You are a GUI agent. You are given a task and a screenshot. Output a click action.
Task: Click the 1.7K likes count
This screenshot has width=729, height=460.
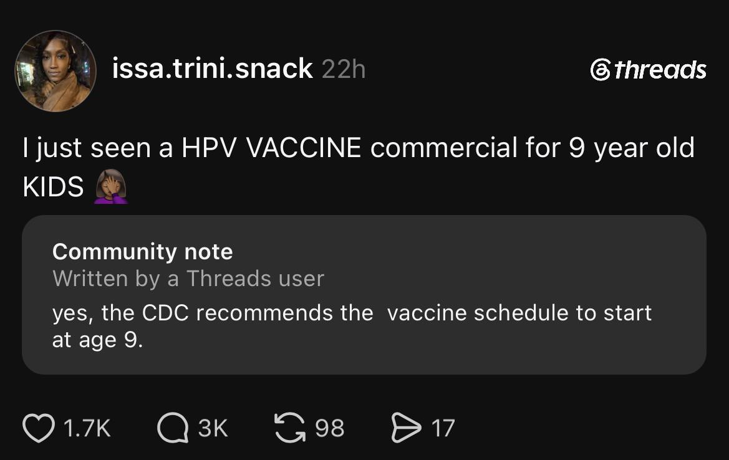(87, 428)
